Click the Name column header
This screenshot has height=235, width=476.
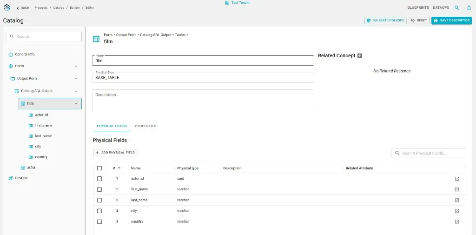point(136,168)
